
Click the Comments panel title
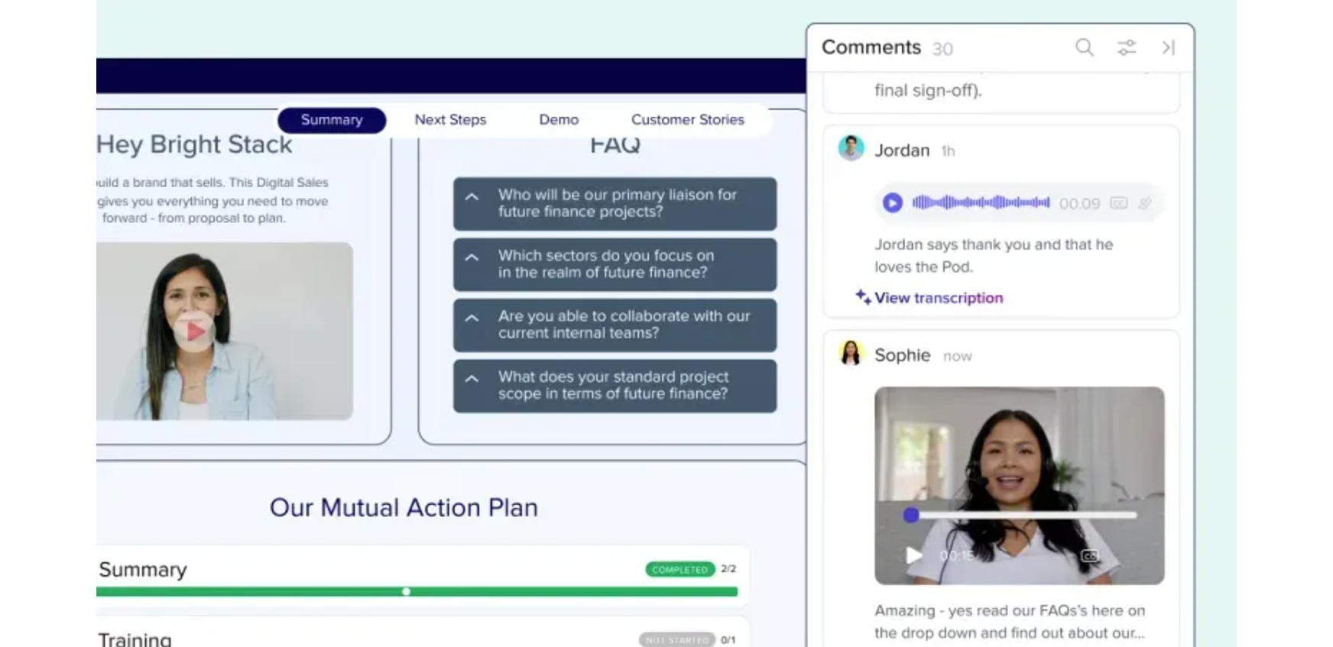(x=871, y=47)
